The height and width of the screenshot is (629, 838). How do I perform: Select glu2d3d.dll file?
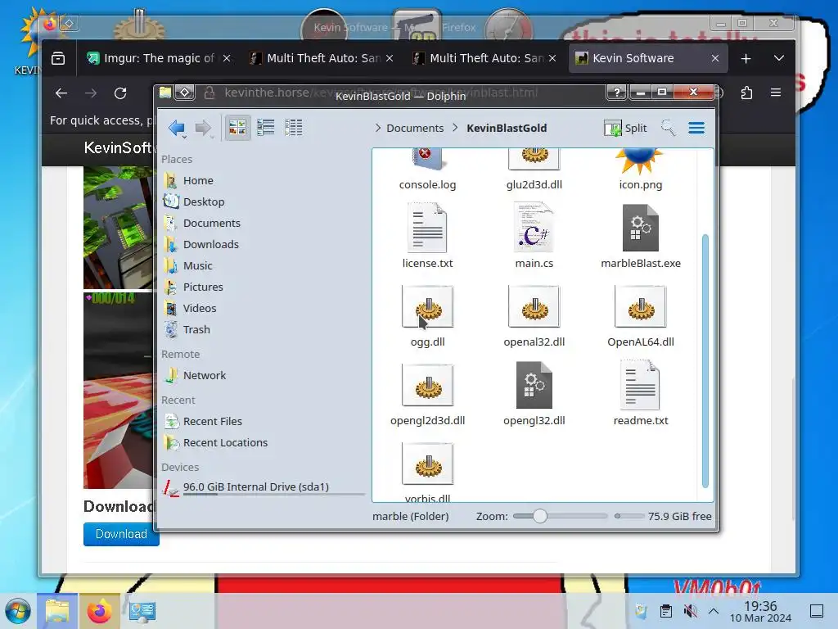tap(534, 170)
